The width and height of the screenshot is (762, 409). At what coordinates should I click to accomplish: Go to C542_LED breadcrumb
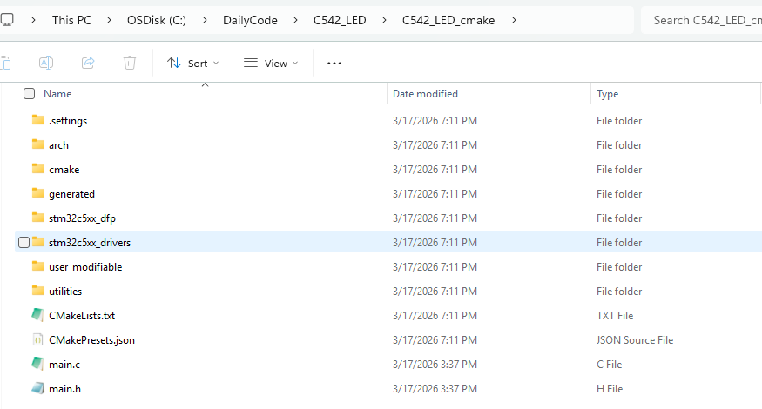[x=340, y=20]
